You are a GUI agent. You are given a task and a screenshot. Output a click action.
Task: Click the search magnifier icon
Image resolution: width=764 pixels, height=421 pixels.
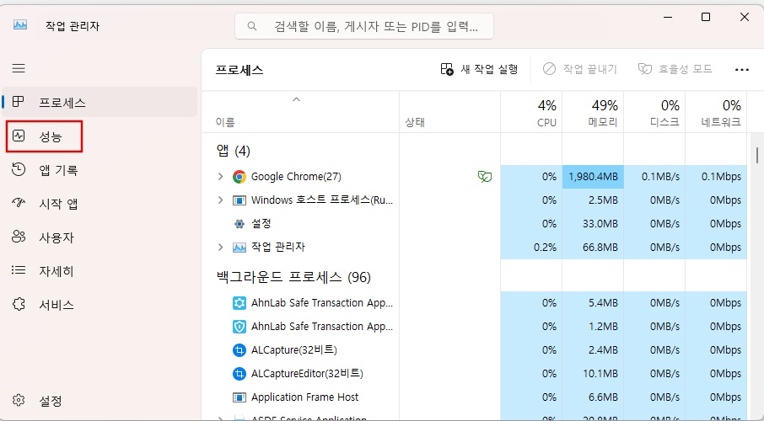pos(252,26)
